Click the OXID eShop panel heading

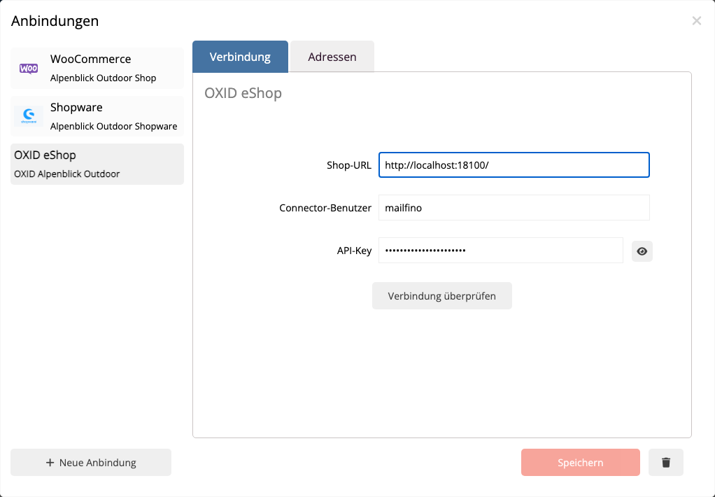pos(243,93)
